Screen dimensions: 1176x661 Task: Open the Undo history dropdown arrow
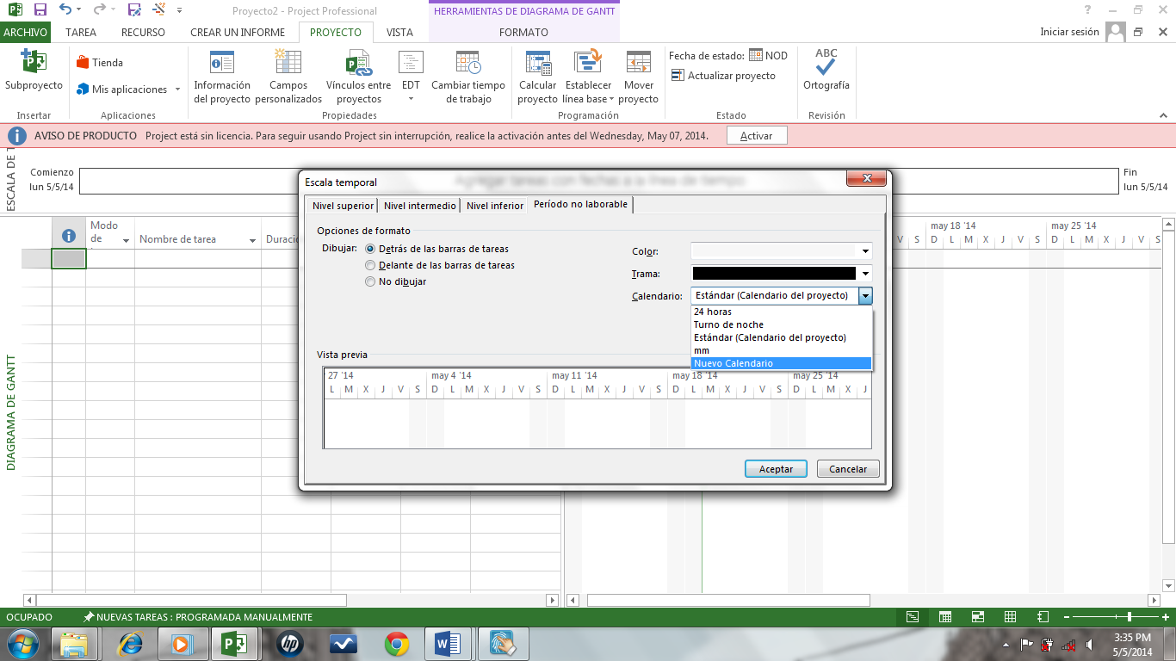[x=79, y=10]
